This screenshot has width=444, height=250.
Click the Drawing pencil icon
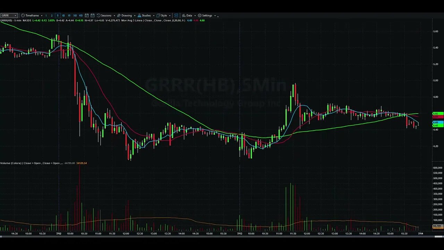point(119,15)
